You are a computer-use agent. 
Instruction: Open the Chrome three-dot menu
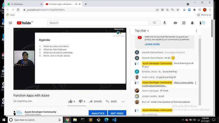point(210,10)
